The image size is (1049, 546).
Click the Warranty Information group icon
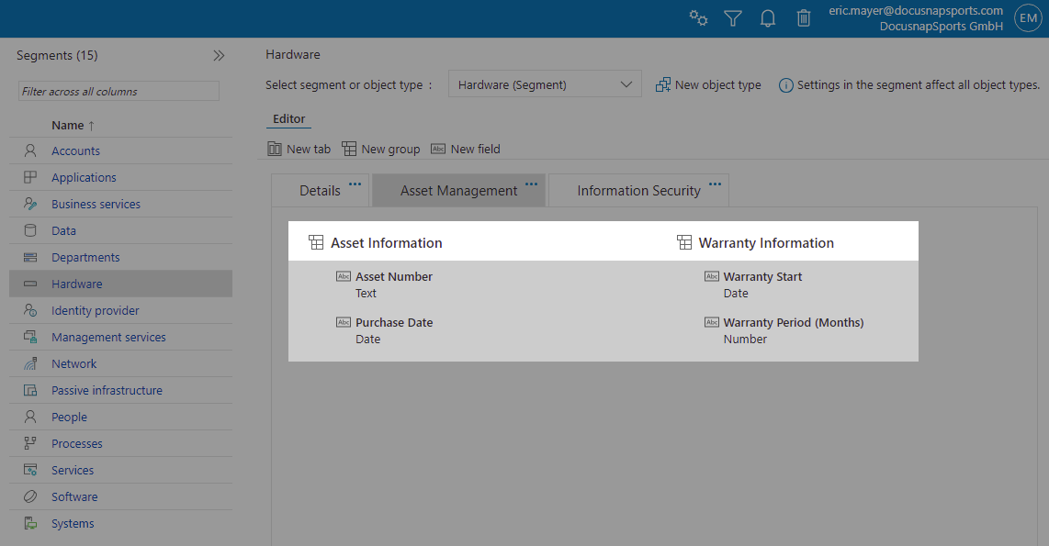(683, 243)
